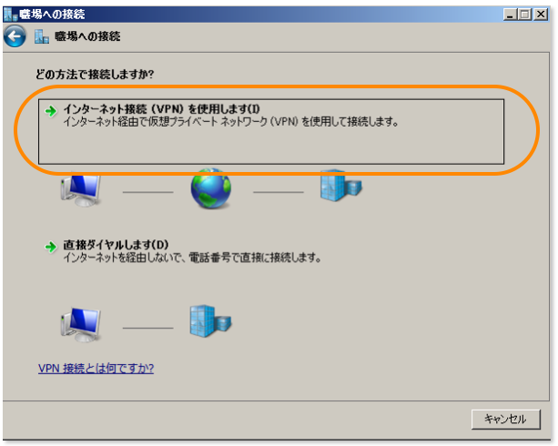Minimize the 職場への接続 window
Screen dimensions: 558x446
click(510, 15)
